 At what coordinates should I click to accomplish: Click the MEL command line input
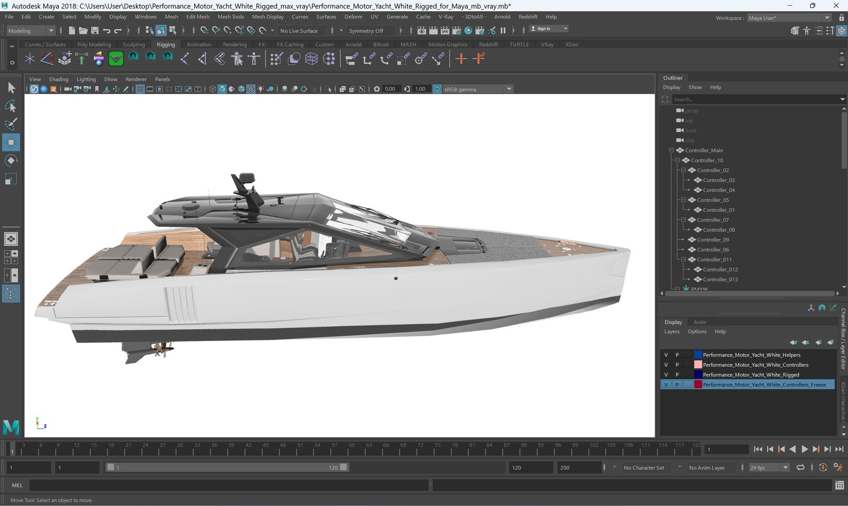[229, 485]
